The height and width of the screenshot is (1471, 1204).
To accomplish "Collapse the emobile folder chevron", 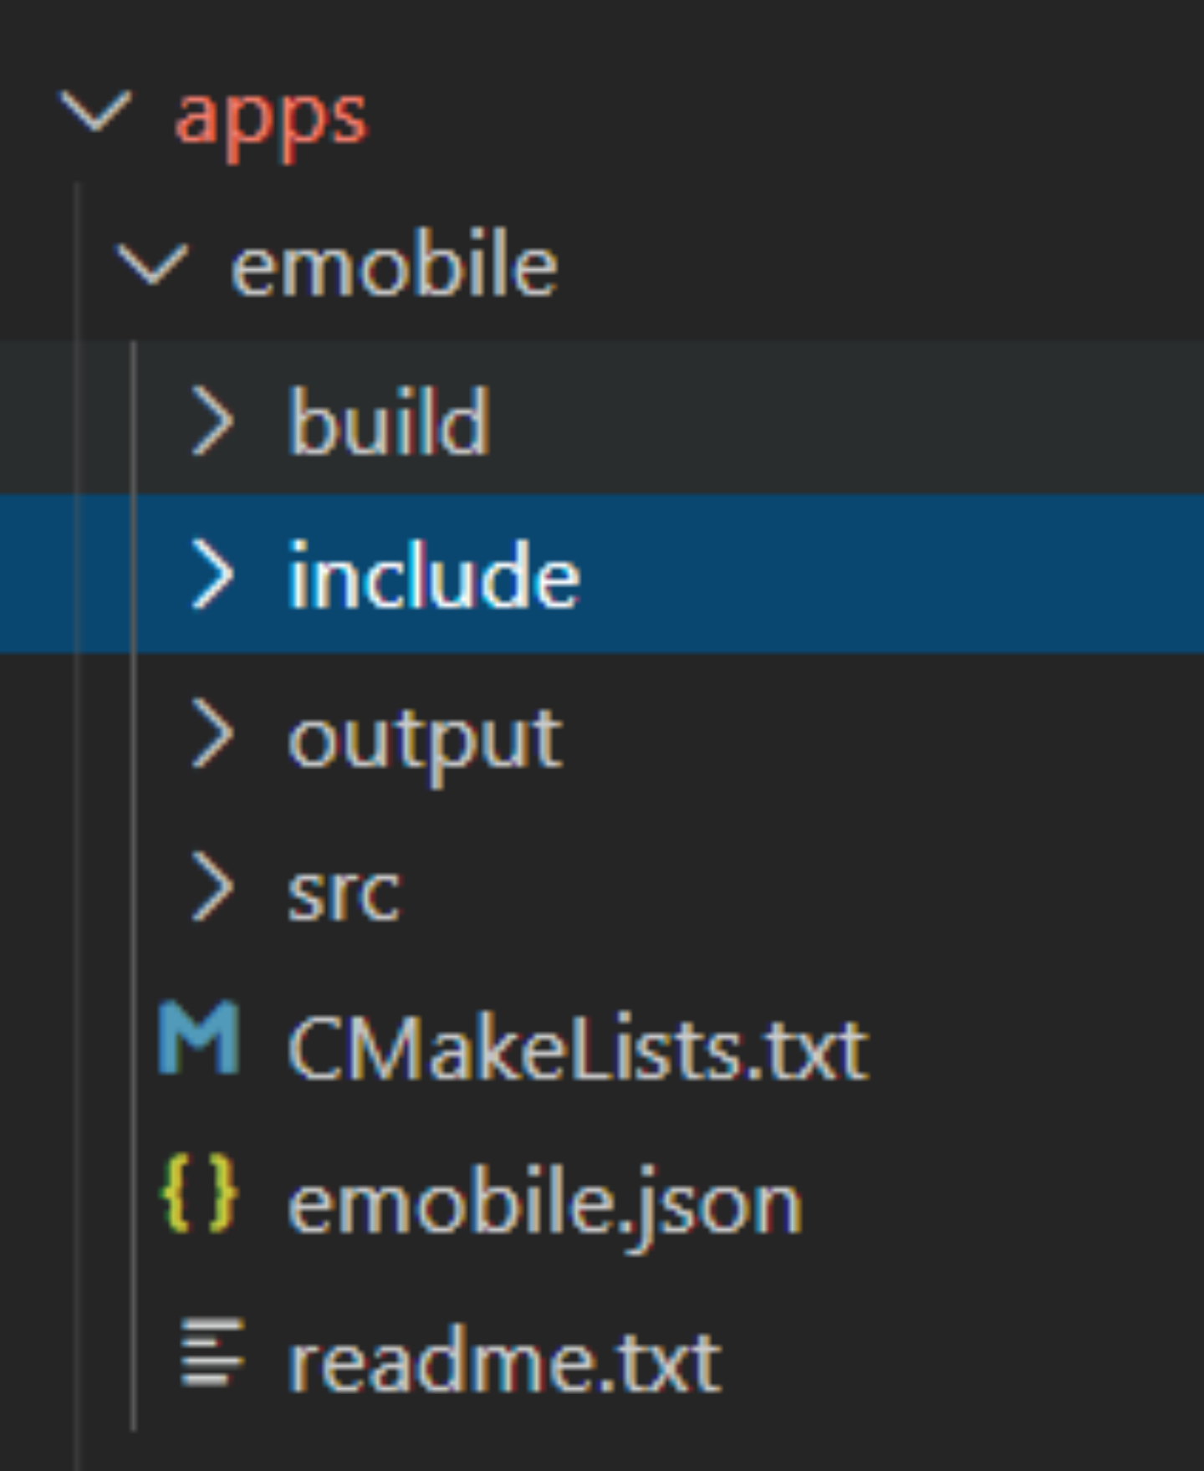I will click(x=152, y=266).
